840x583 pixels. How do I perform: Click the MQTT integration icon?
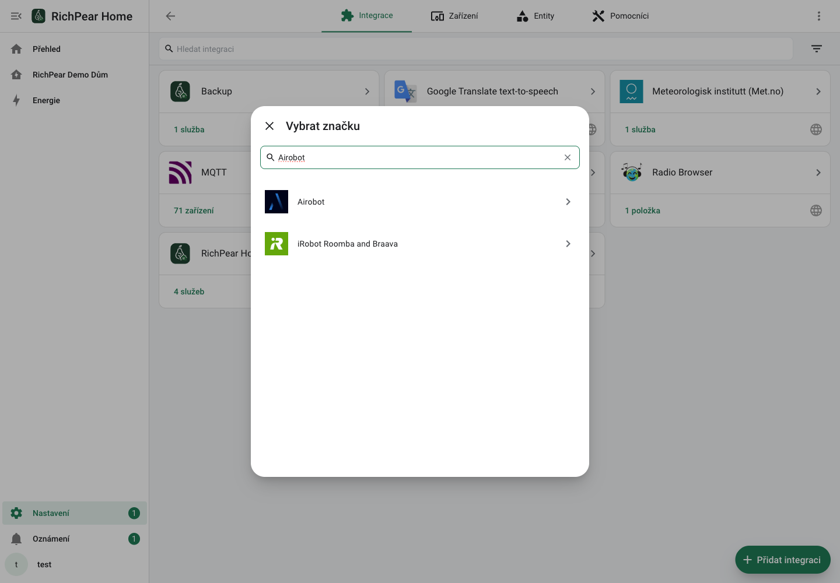tap(180, 173)
